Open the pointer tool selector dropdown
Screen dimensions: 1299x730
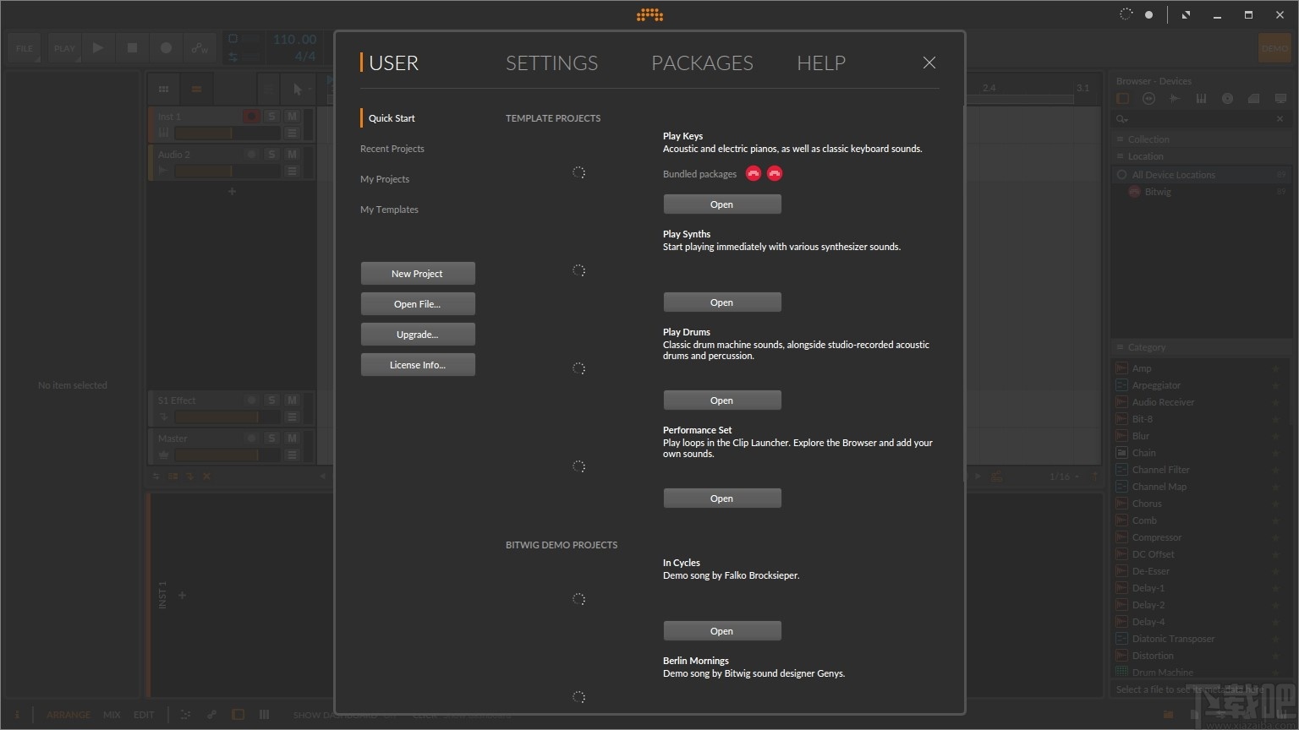click(x=298, y=89)
